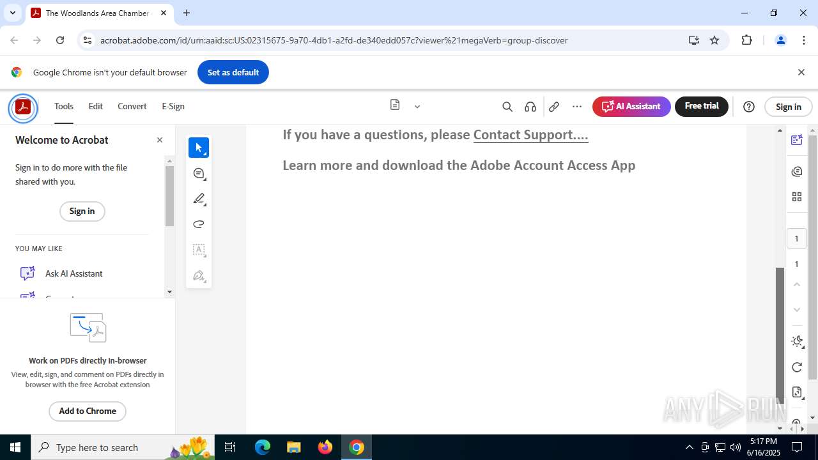Open File Explorer from the taskbar
Viewport: 818px width, 460px height.
tap(293, 447)
